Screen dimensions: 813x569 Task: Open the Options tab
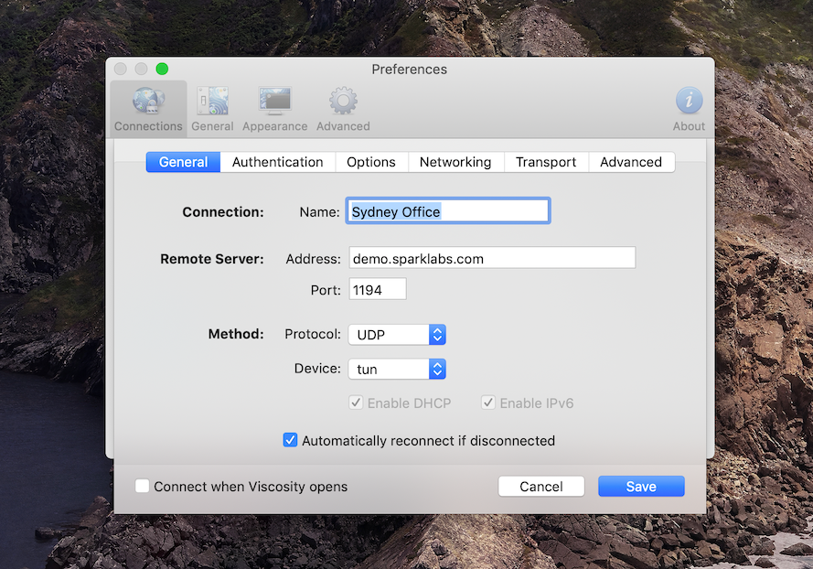(x=371, y=162)
